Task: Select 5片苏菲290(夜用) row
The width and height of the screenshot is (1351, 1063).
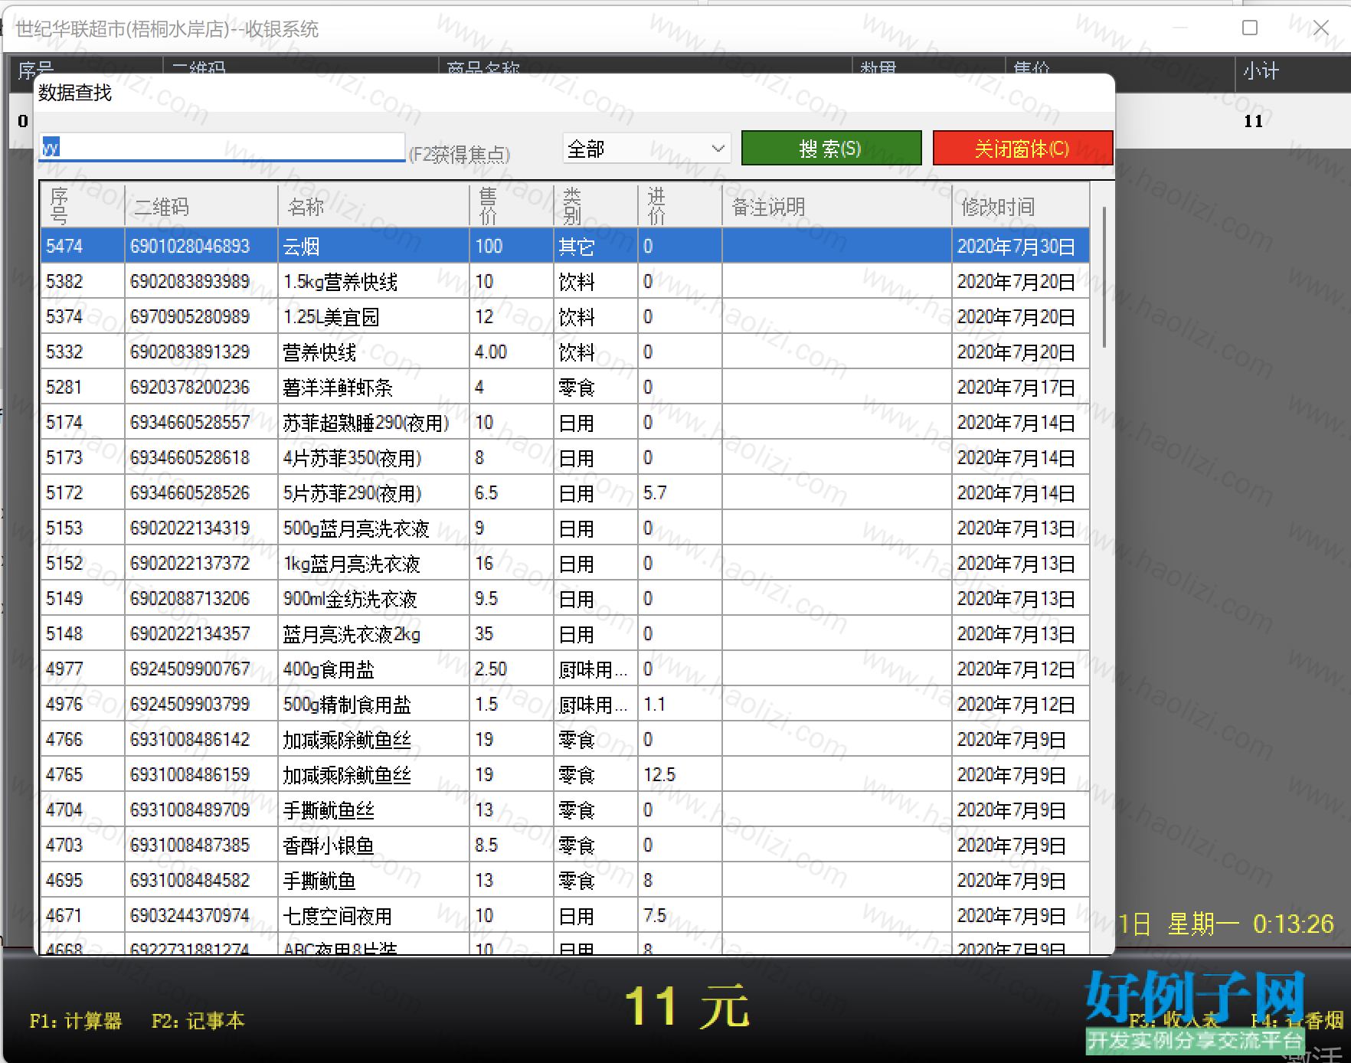Action: 564,492
